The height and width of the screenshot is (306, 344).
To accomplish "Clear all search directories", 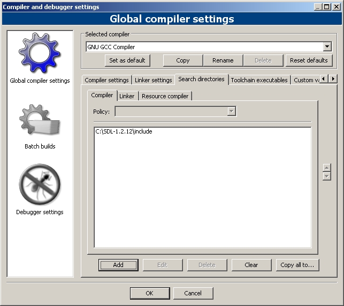I will click(251, 265).
